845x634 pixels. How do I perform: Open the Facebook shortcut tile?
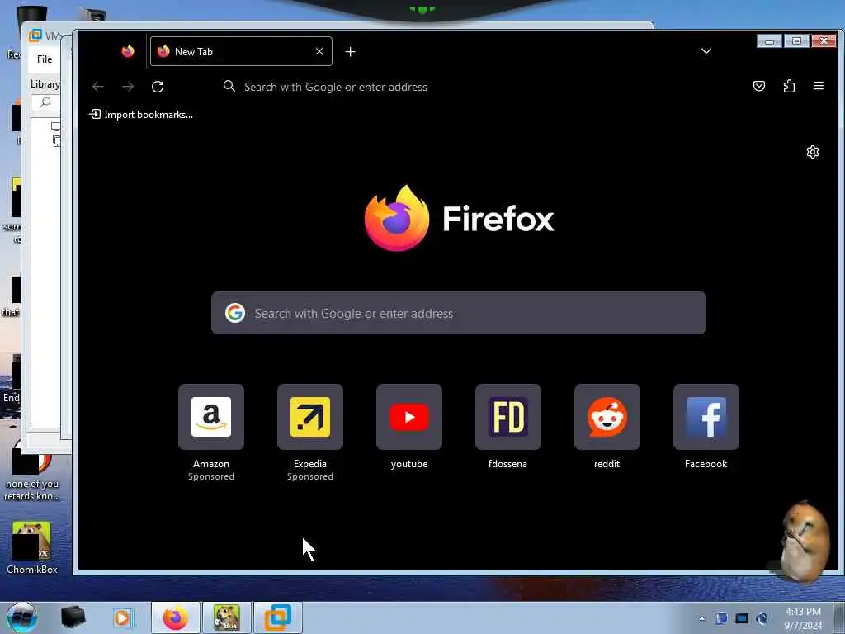pos(706,417)
